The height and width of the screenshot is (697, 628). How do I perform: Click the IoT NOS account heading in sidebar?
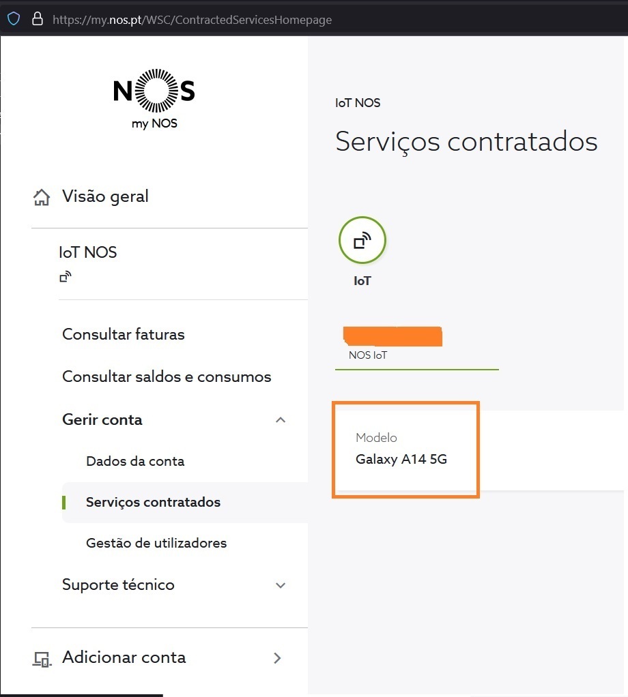pos(87,252)
